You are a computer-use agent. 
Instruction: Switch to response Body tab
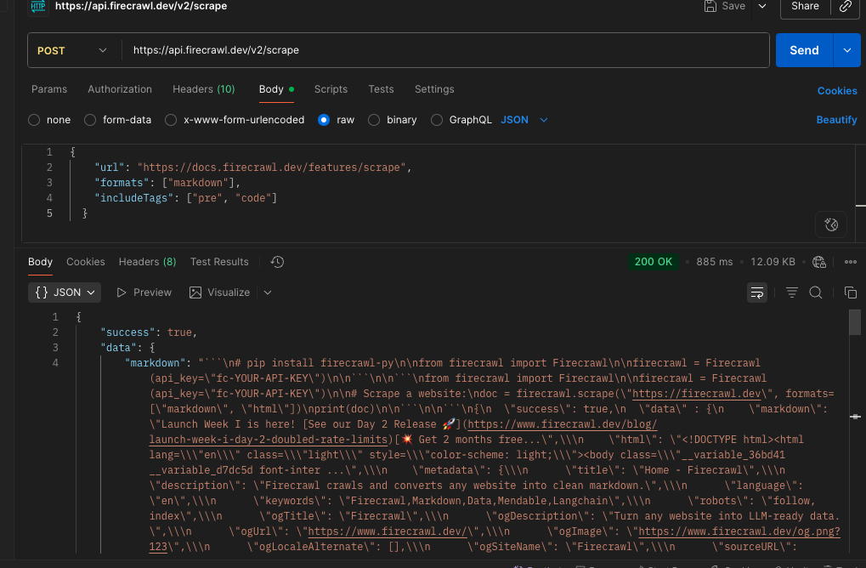pyautogui.click(x=40, y=262)
